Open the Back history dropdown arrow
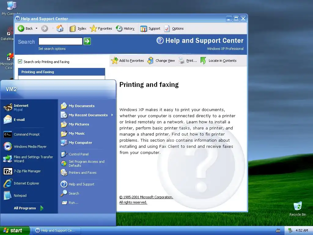 [x=37, y=28]
